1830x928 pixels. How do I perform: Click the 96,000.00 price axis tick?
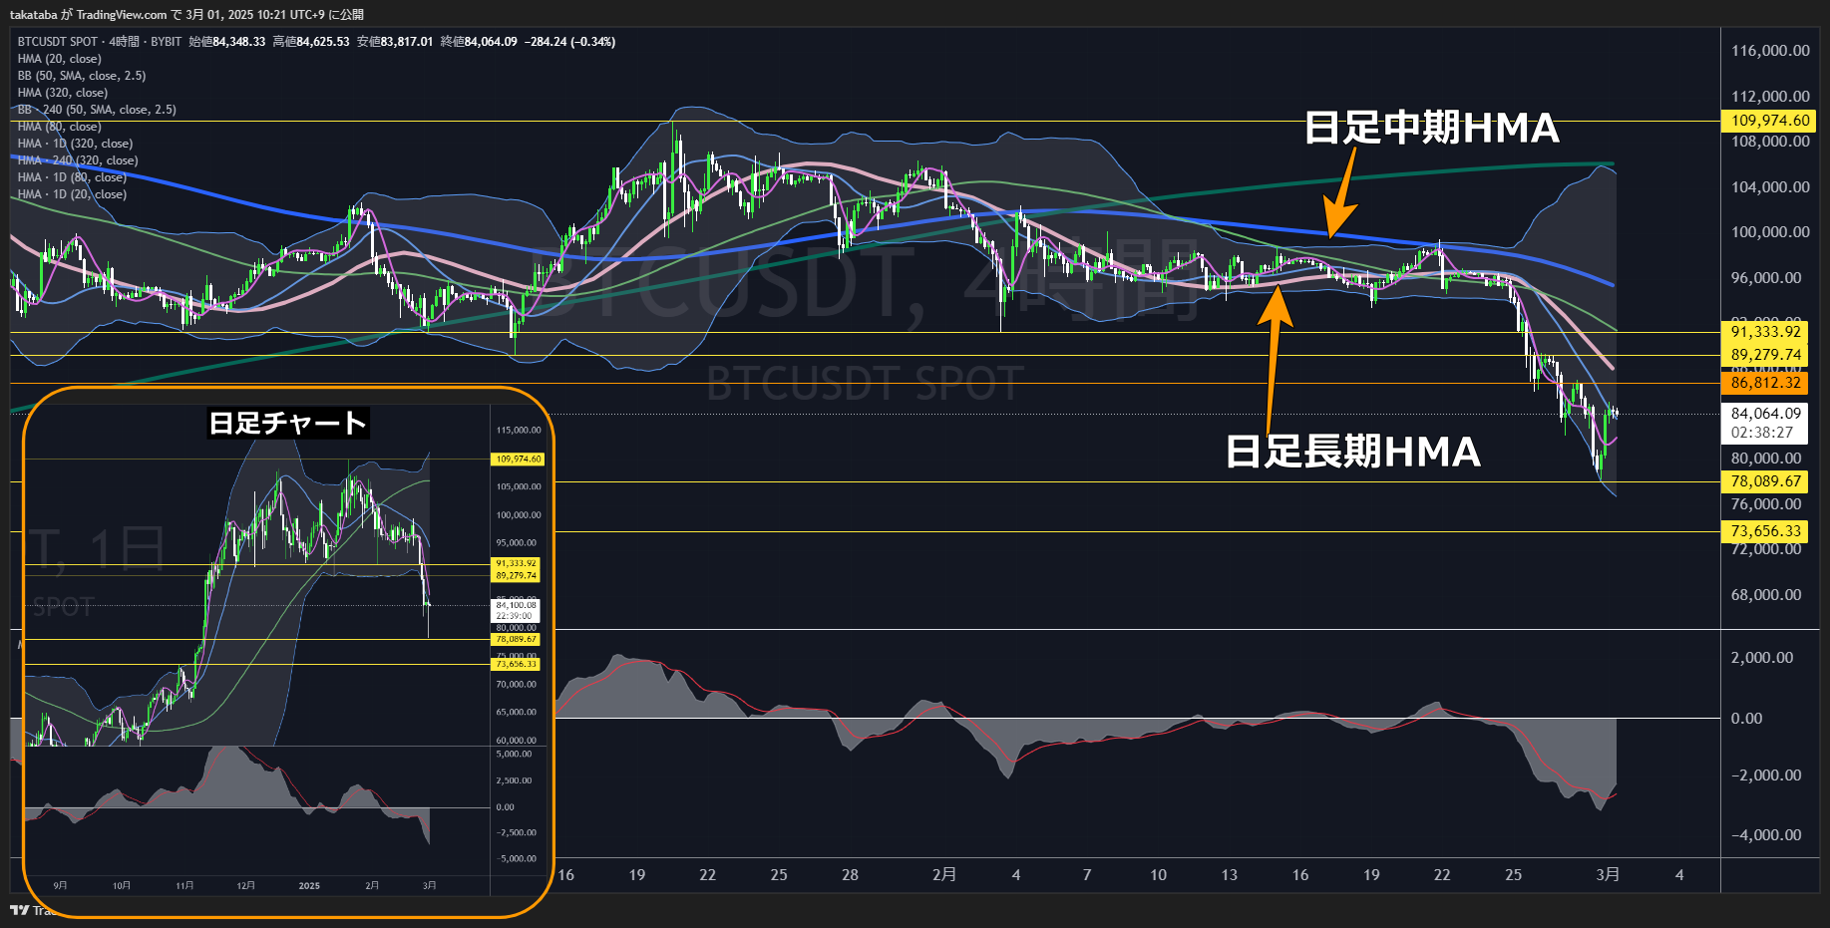click(x=1766, y=278)
